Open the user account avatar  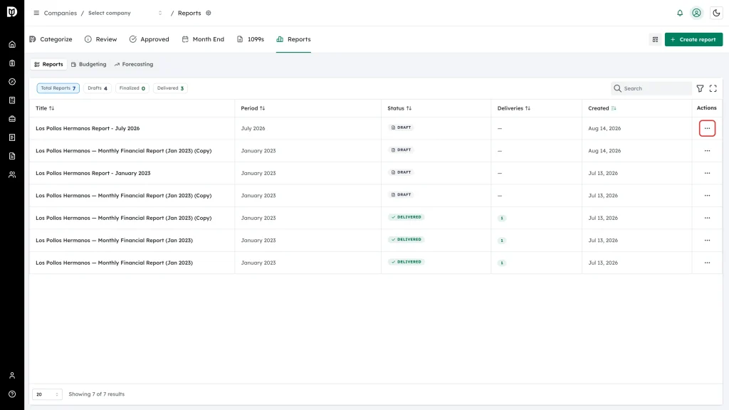[x=696, y=13]
